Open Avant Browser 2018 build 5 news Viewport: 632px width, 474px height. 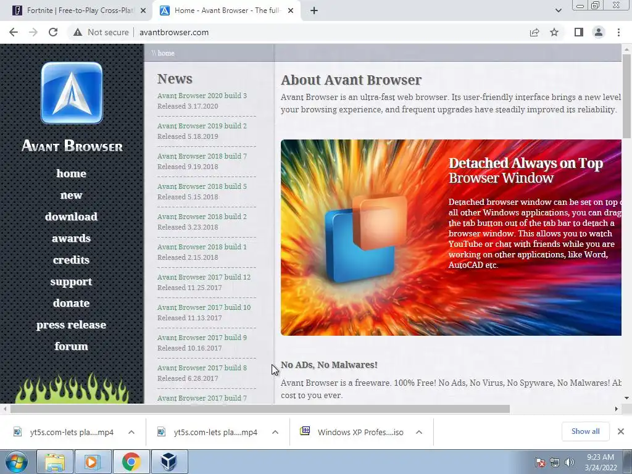pos(202,186)
